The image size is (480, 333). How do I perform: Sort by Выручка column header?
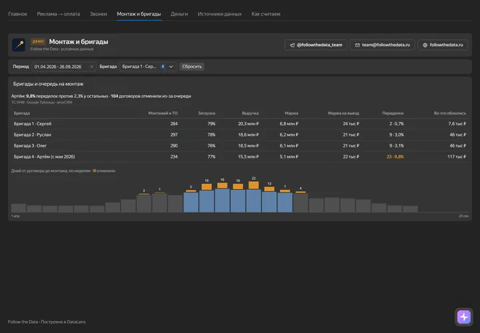pos(250,113)
